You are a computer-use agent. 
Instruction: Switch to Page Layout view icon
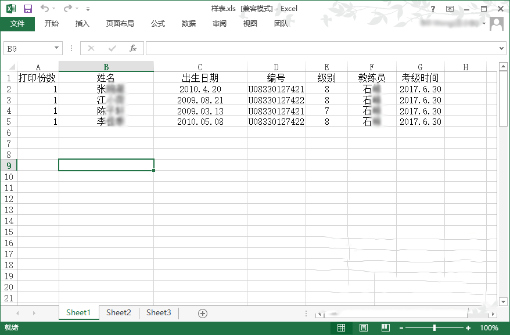(x=363, y=328)
